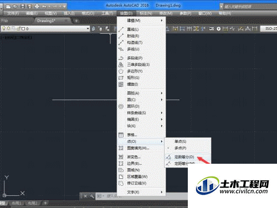Image resolution: width=277 pixels, height=208 pixels.
Task: Click the search keyword input box
Action: tap(250, 7)
